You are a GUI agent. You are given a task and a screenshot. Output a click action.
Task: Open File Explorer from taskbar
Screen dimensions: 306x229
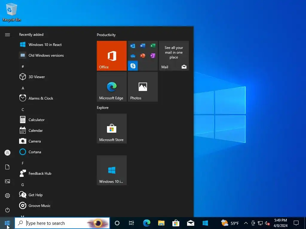161,223
